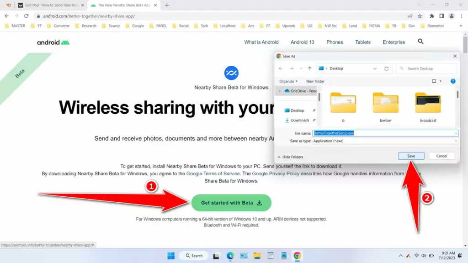Open Chrome extensions puzzle icon
The width and height of the screenshot is (468, 263).
pos(431,16)
